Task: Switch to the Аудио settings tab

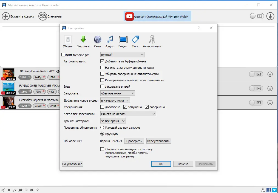Action: [110, 42]
